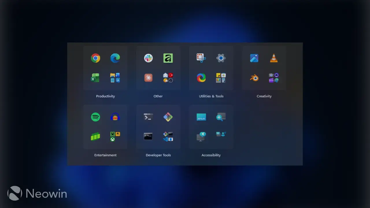The image size is (370, 208).
Task: Launch Audacity headphones icon
Action: tap(115, 117)
